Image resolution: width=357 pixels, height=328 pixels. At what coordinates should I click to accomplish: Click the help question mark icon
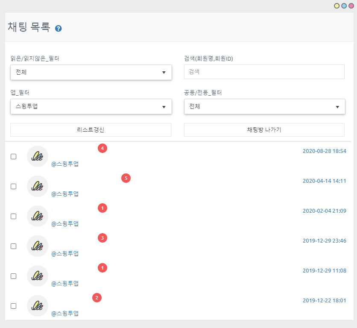pyautogui.click(x=59, y=29)
